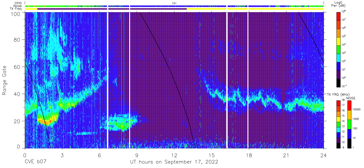Click the CPID value '151' above the plot
This screenshot has width=364, height=168.
(x=174, y=3)
